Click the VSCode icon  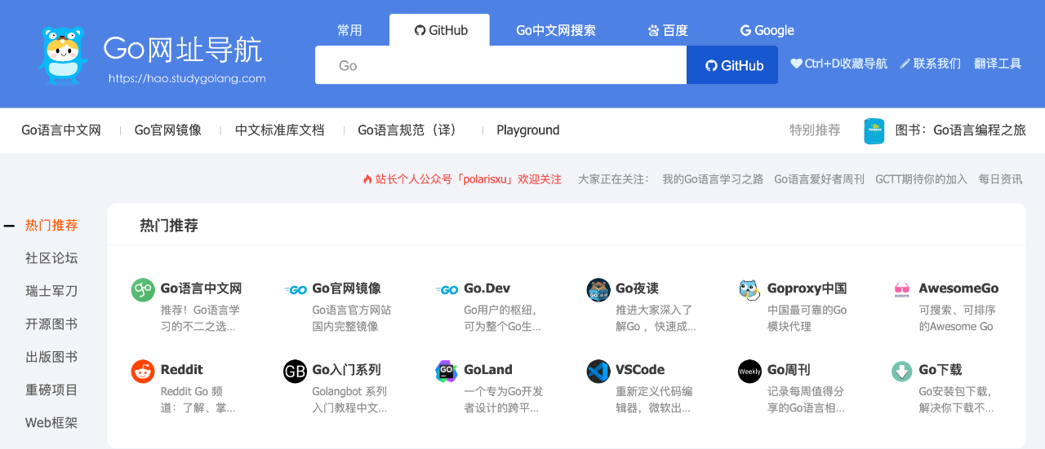pyautogui.click(x=598, y=371)
